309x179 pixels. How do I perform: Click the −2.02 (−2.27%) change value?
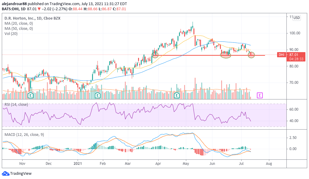point(54,9)
